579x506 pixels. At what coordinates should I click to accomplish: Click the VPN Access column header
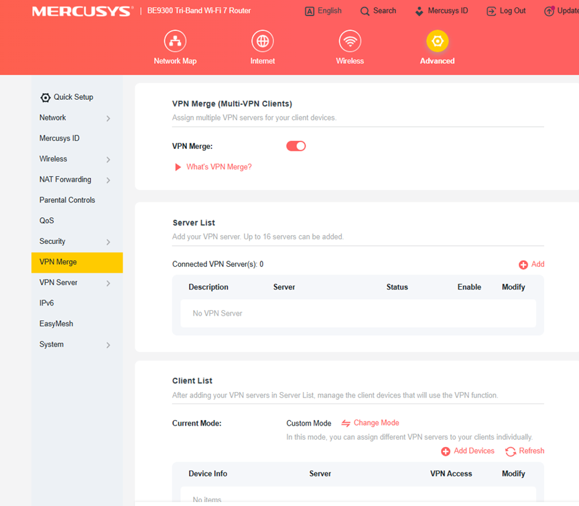pos(451,474)
